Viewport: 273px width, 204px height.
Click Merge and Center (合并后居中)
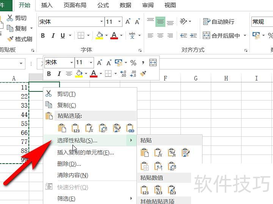221,36
